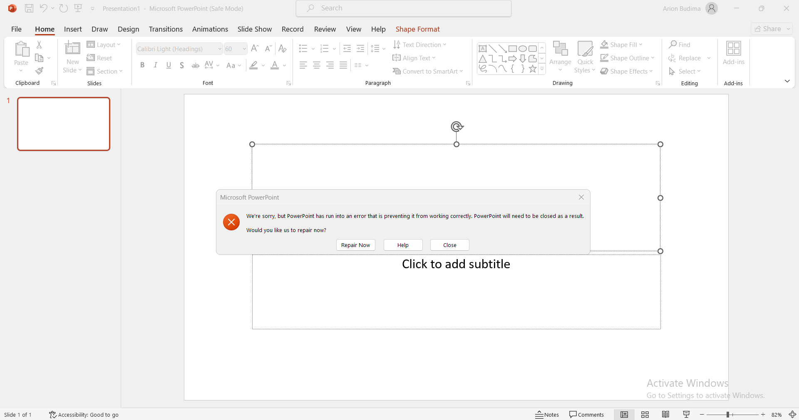This screenshot has width=799, height=420.
Task: Open the font size combo box
Action: 236,49
